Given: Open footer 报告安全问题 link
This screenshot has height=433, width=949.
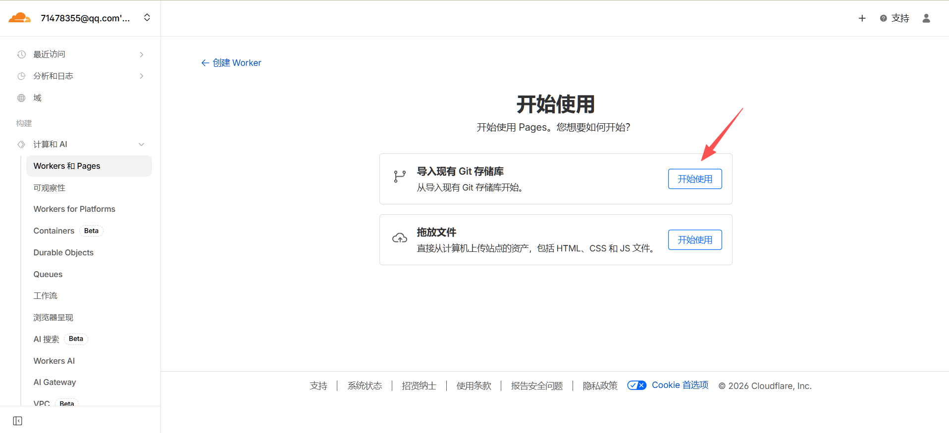Looking at the screenshot, I should 537,386.
